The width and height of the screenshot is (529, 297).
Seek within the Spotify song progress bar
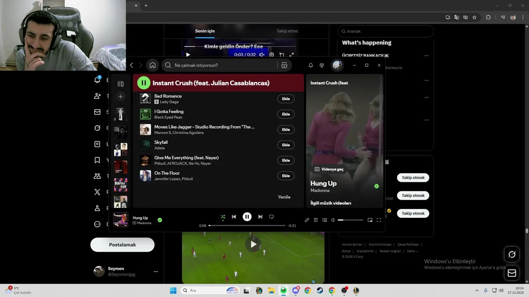[247, 226]
